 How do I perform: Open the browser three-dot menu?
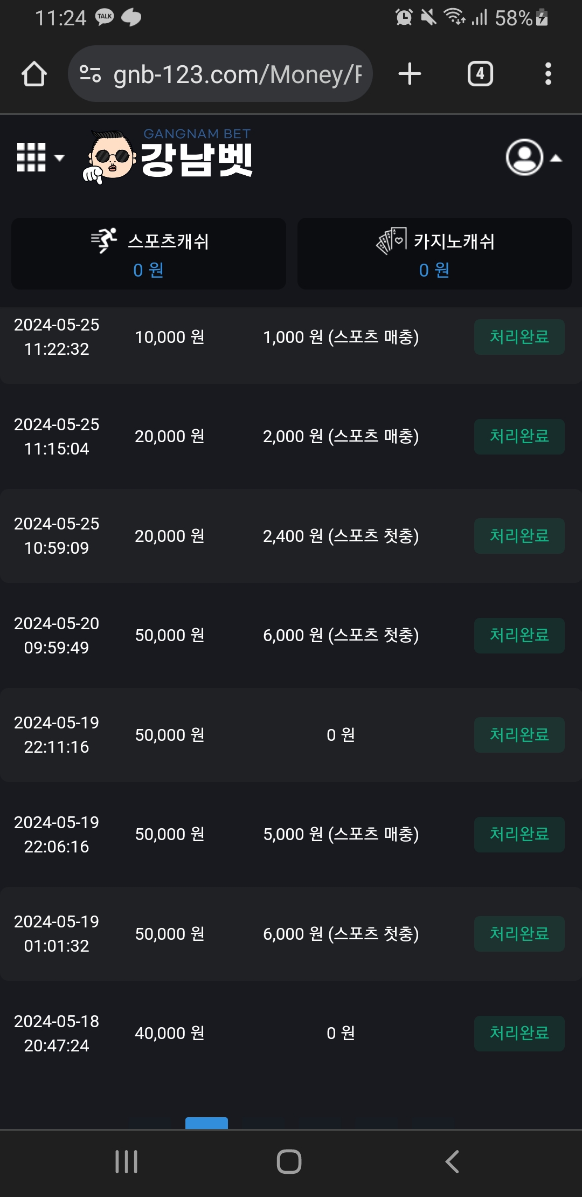tap(548, 74)
